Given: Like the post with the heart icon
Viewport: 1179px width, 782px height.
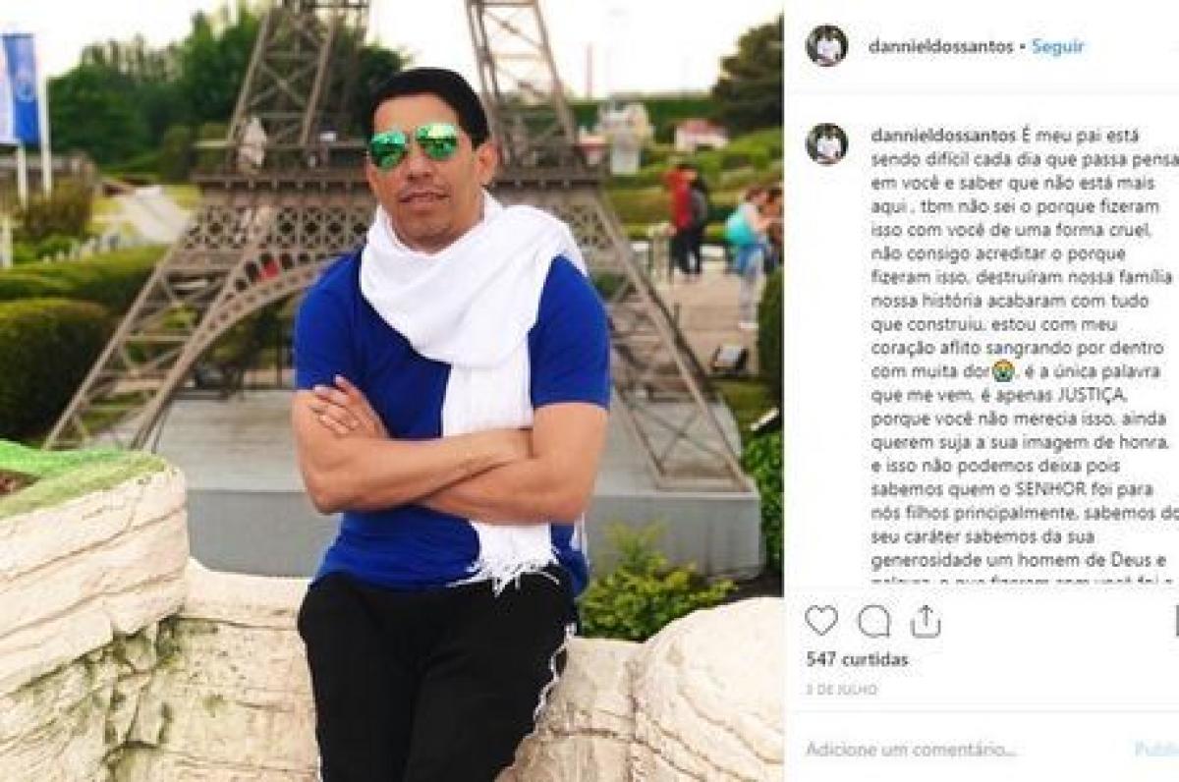Looking at the screenshot, I should (820, 621).
